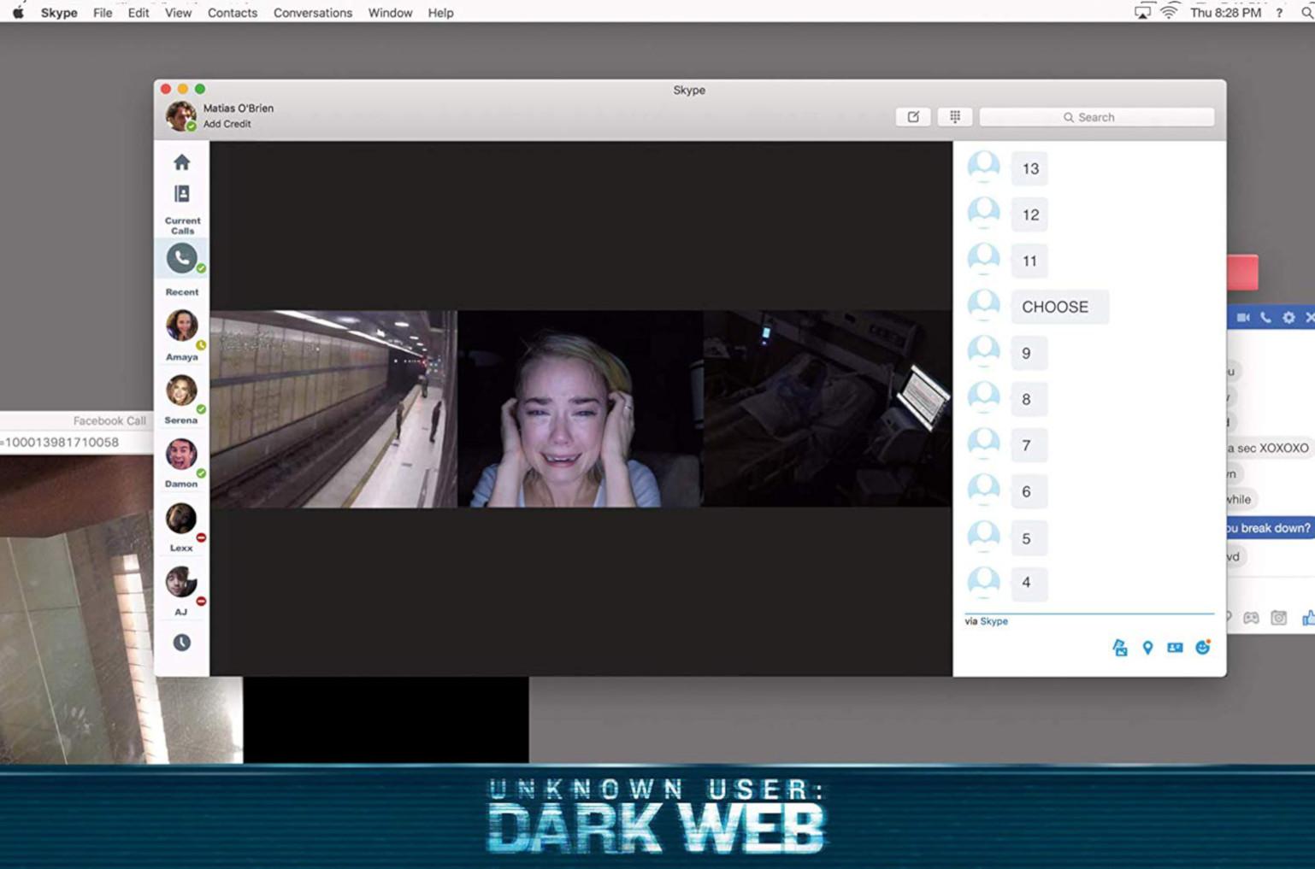1315x869 pixels.
Task: Click the crying woman video feed
Action: [x=581, y=408]
